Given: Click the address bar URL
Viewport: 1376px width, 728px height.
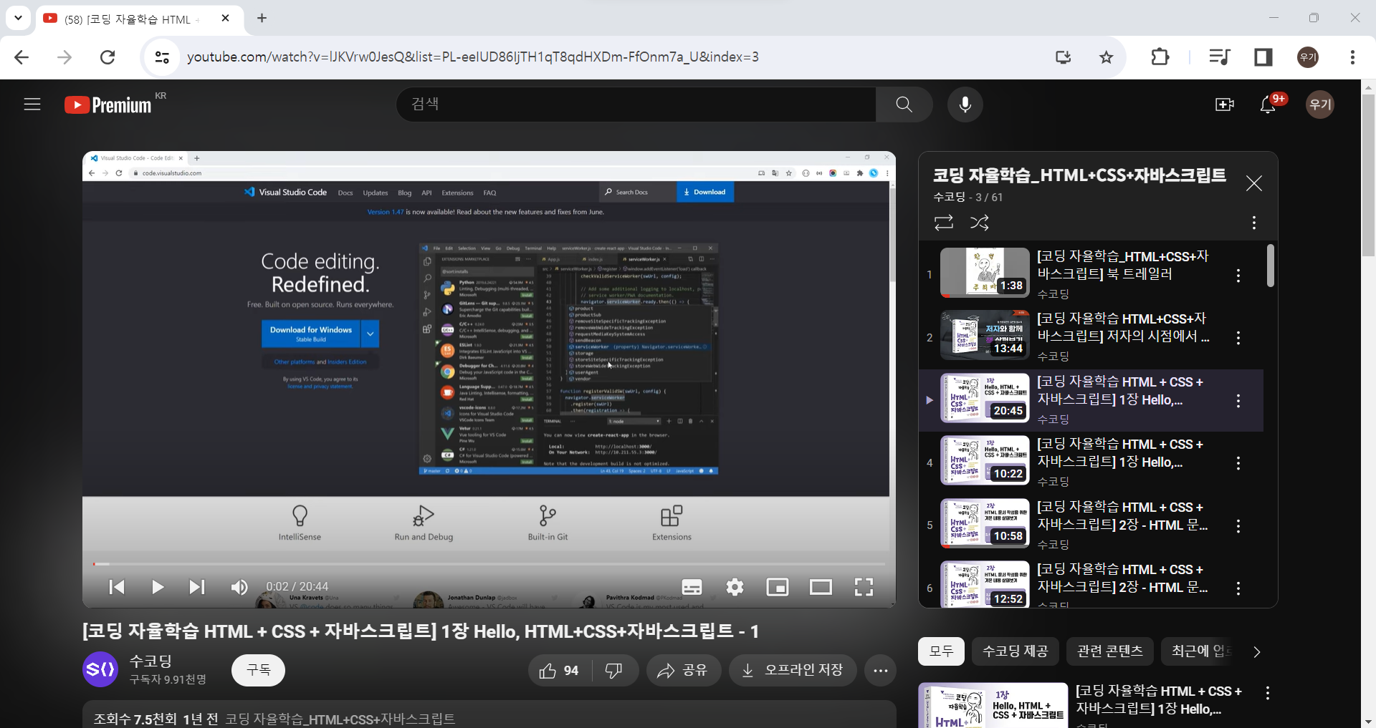Looking at the screenshot, I should click(x=473, y=57).
